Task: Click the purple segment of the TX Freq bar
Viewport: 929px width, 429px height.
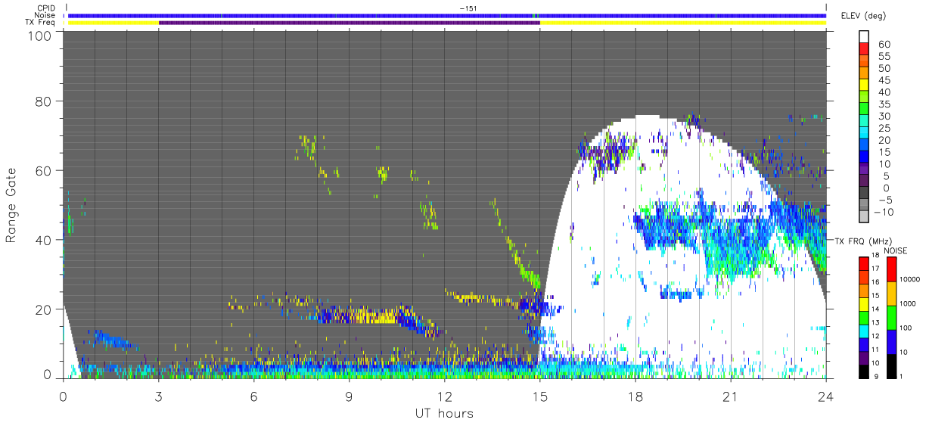Action: click(350, 23)
